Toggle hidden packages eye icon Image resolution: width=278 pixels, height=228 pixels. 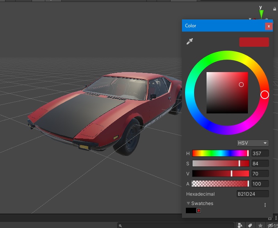271,225
